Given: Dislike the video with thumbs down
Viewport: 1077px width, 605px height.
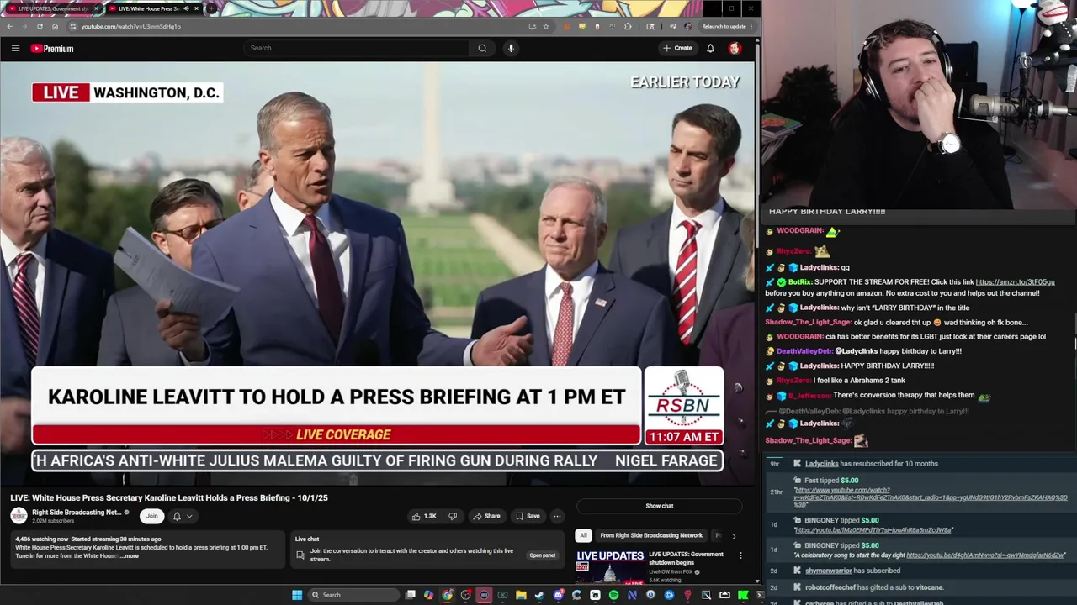Looking at the screenshot, I should pos(453,516).
